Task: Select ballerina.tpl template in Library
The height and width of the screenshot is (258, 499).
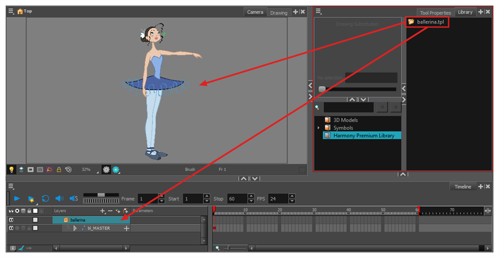Action: (426, 22)
